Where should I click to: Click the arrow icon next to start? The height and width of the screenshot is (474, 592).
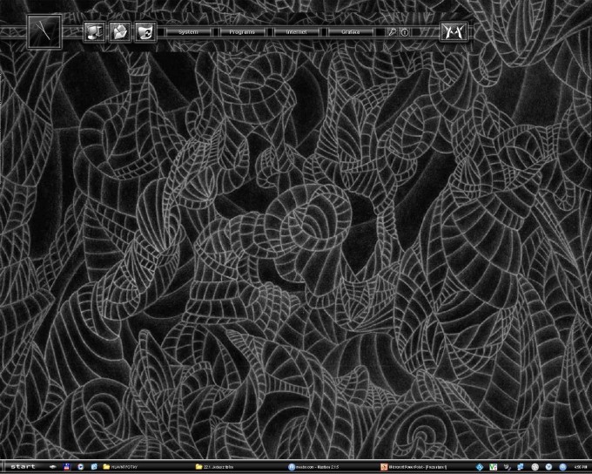tap(52, 467)
